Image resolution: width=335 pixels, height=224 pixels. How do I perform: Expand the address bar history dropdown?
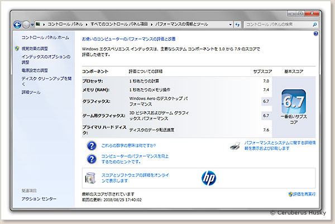[230, 25]
